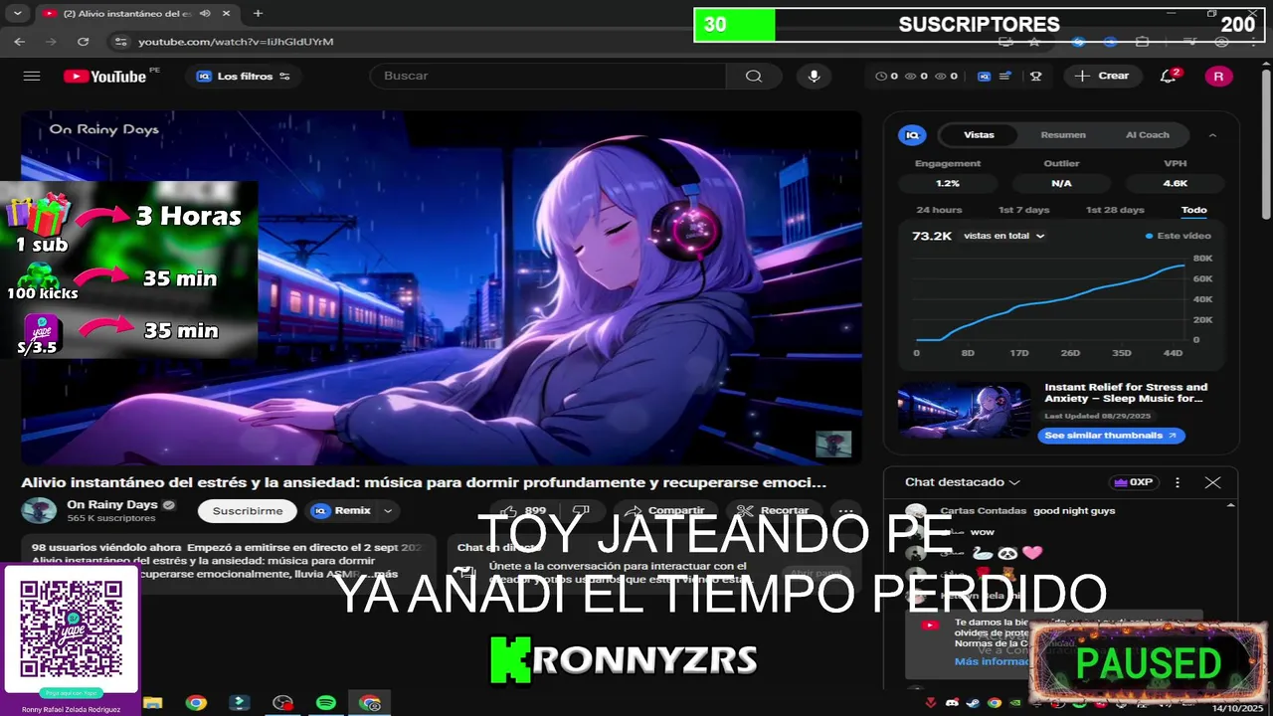1273x716 pixels.
Task: Open the chat three-dot options menu
Action: coord(1178,482)
